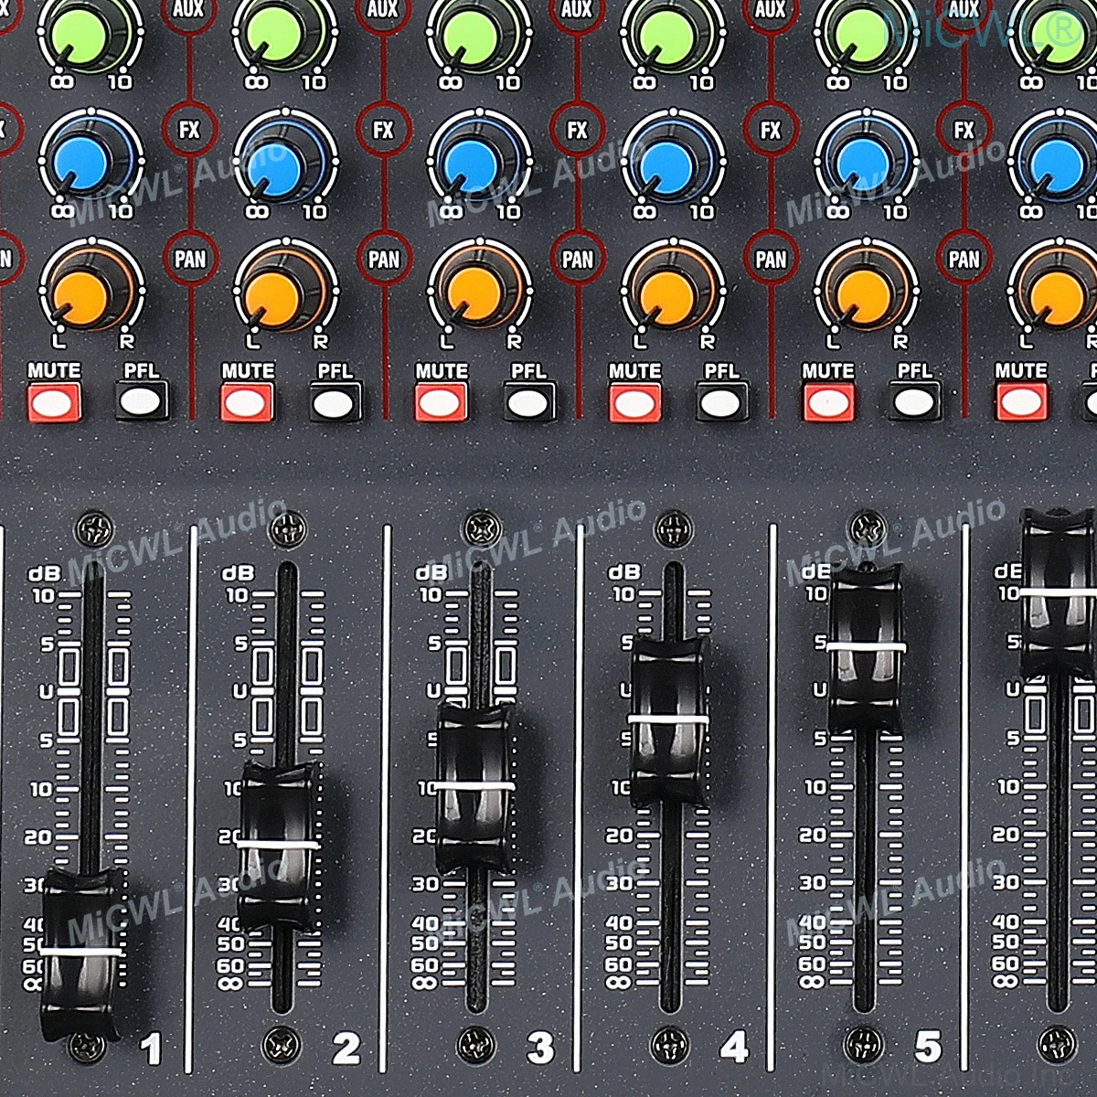This screenshot has height=1097, width=1097.
Task: Mute channel 3
Action: (442, 401)
